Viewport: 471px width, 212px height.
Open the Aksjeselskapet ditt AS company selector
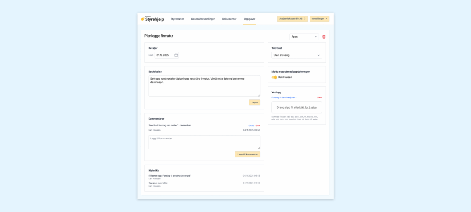pos(292,19)
